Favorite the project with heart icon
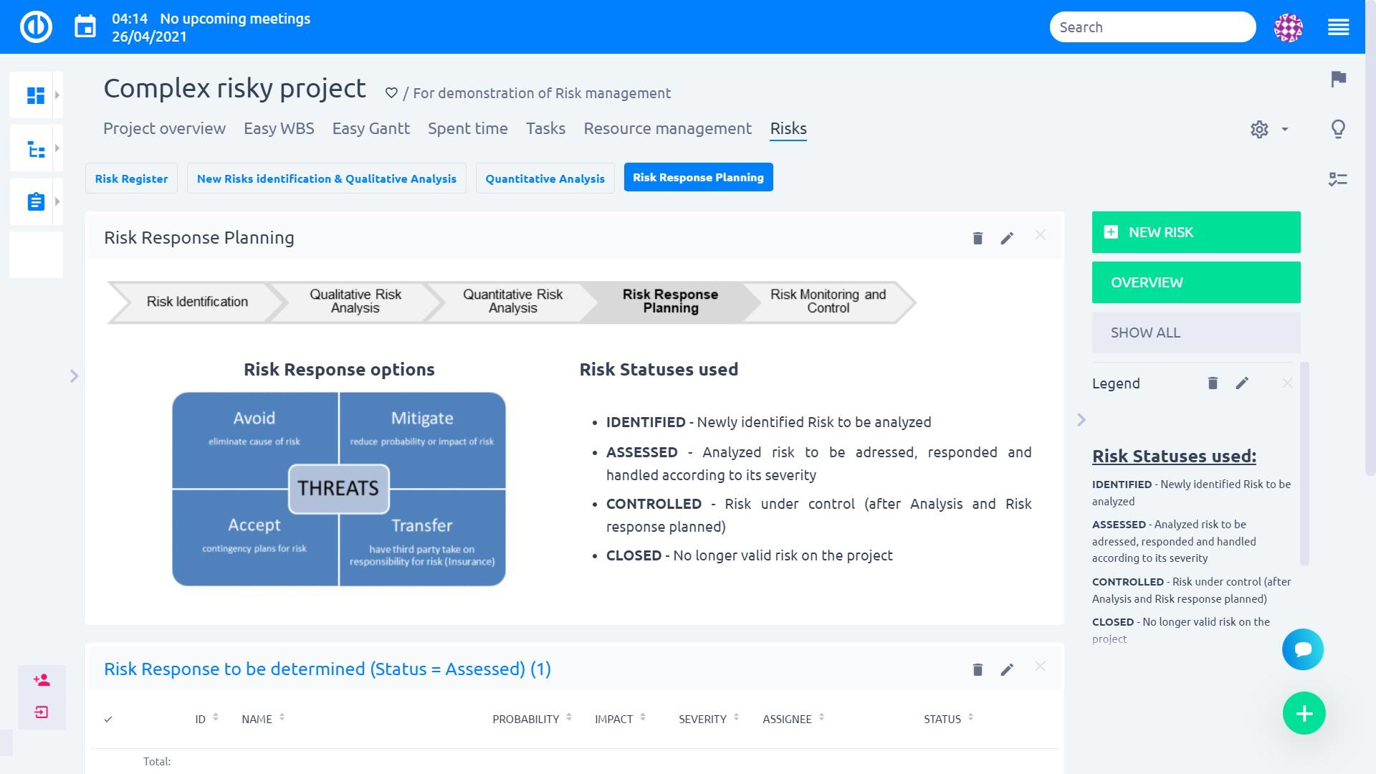The image size is (1376, 774). 391,93
